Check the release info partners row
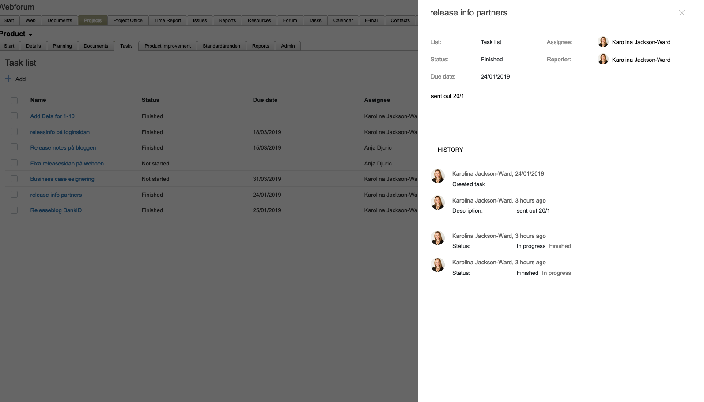Screen dimensions: 704x402 click(x=14, y=194)
